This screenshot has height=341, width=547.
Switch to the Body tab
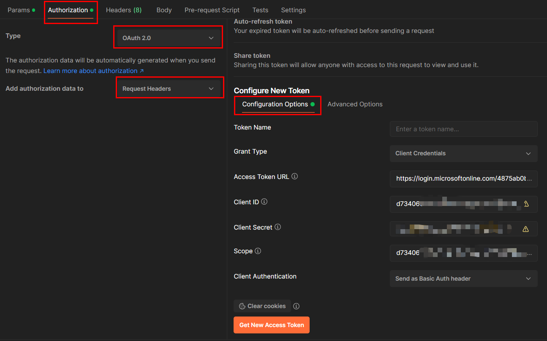point(164,10)
